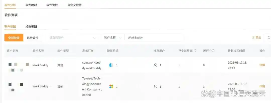This screenshot has height=103, width=271.
Task: Open the 软件管控 tab
Action: tap(52, 5)
